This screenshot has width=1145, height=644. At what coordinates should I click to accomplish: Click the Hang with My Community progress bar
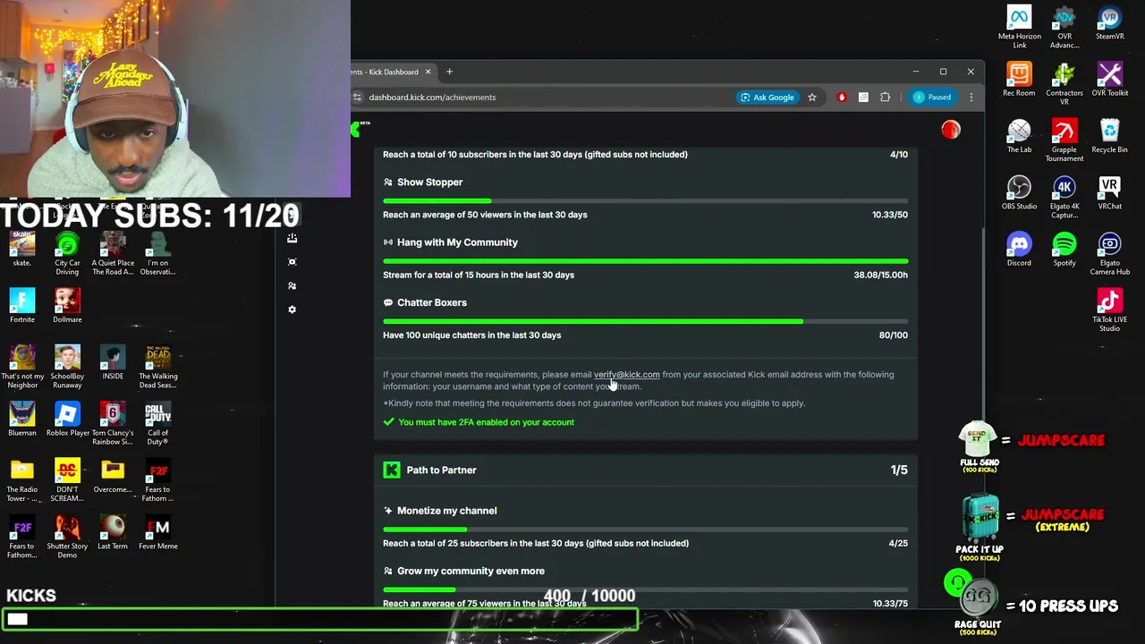[x=645, y=261]
